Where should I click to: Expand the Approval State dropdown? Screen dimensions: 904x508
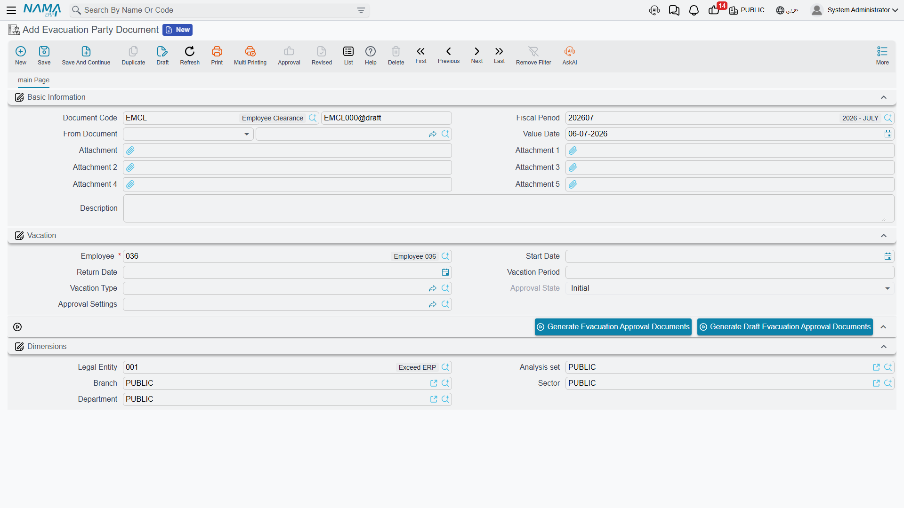[x=887, y=288]
